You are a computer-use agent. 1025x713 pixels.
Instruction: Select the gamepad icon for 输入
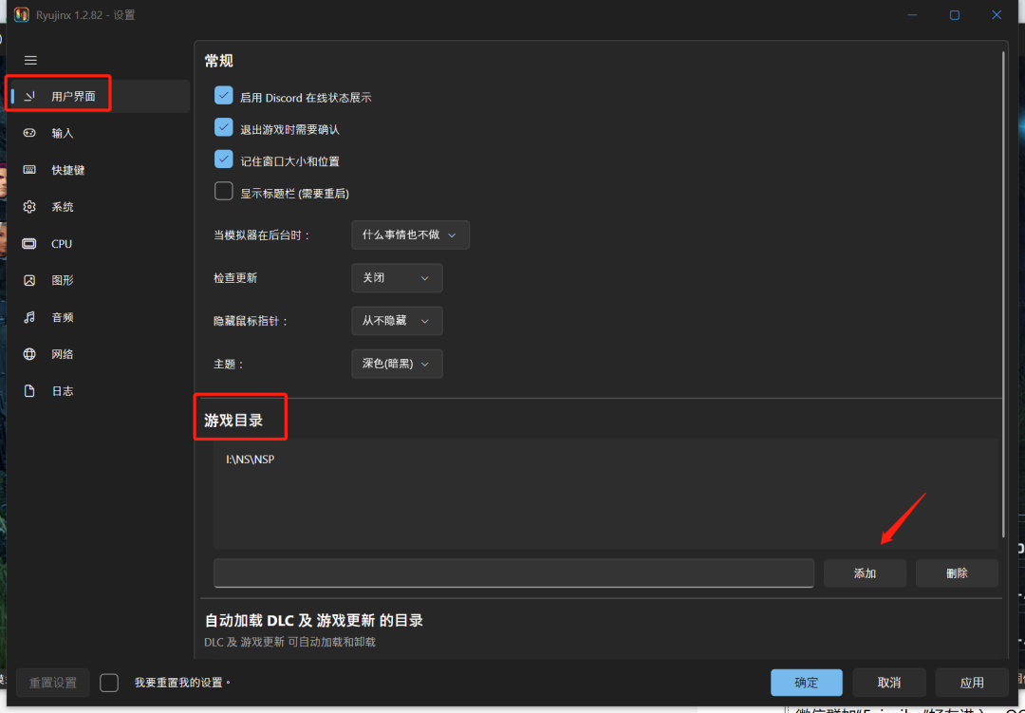click(30, 133)
